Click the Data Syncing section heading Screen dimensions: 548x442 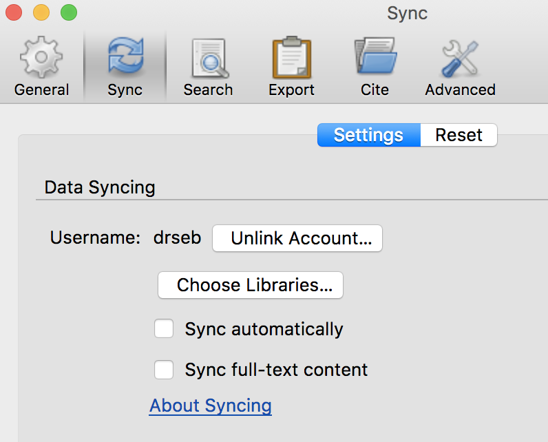[100, 188]
